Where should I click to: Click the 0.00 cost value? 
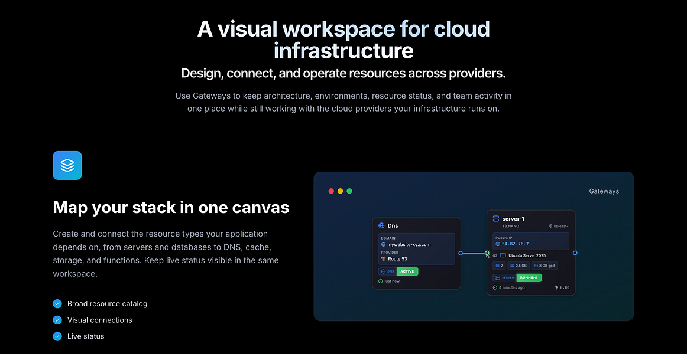click(x=565, y=287)
